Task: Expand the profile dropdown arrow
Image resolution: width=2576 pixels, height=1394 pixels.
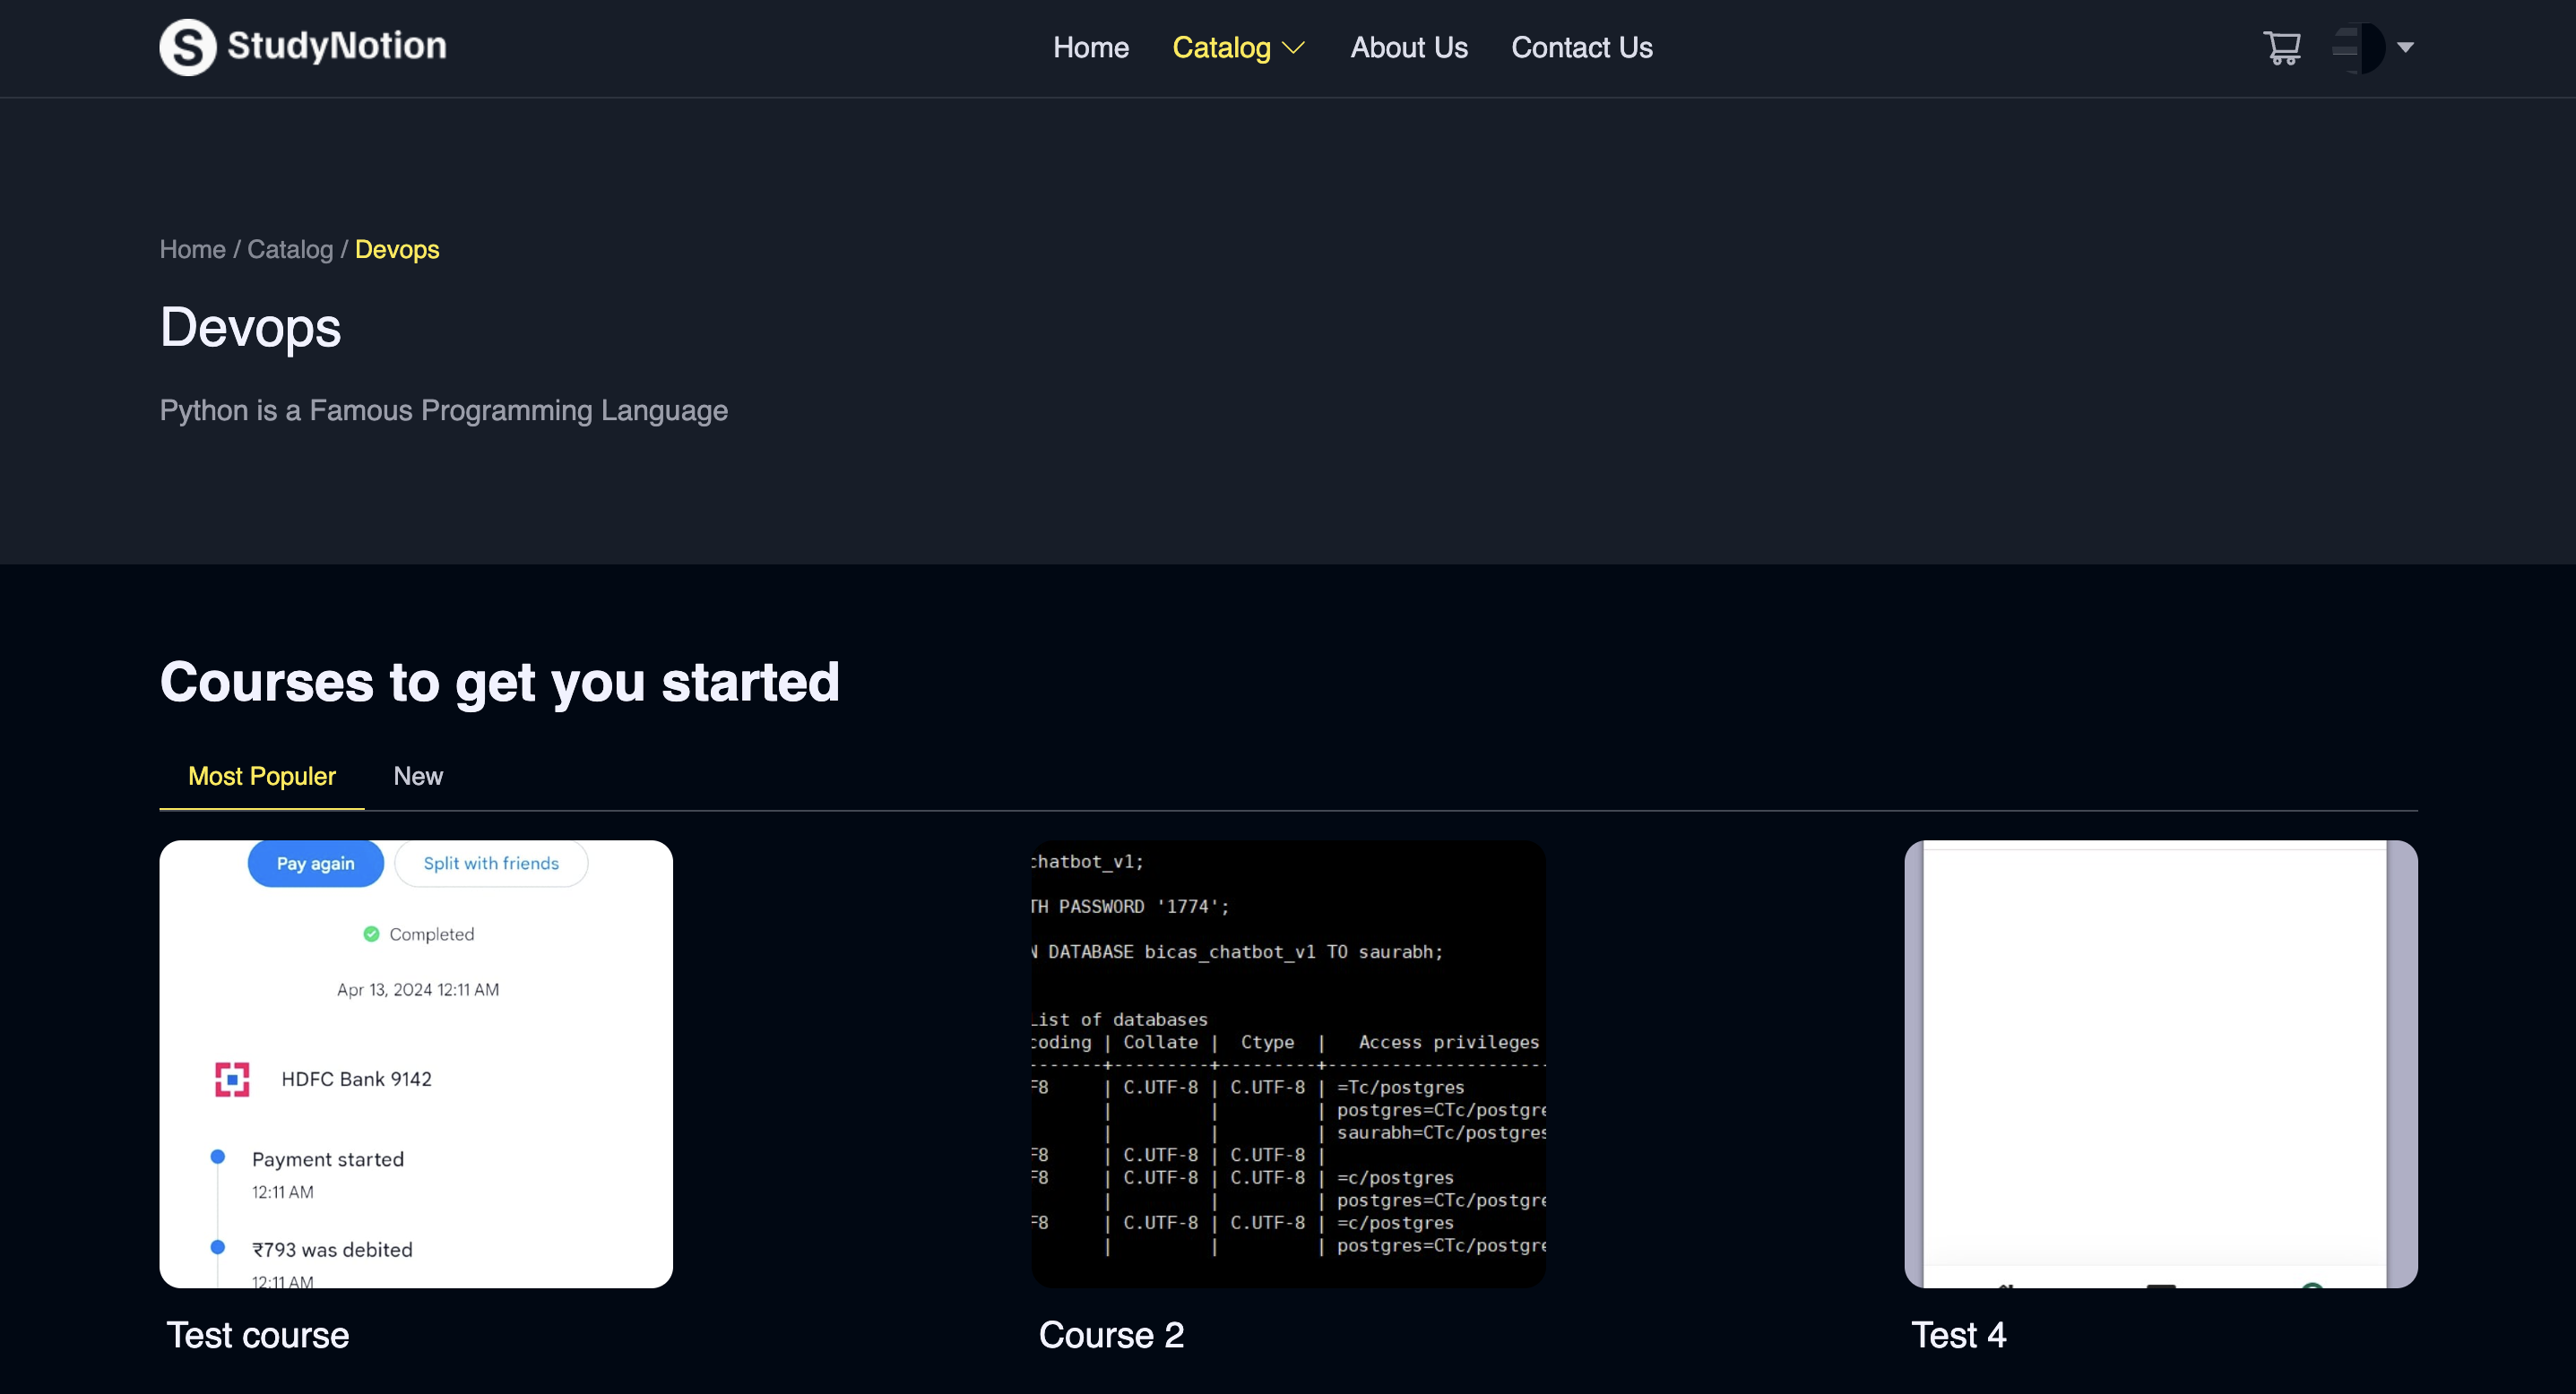Action: (2405, 47)
